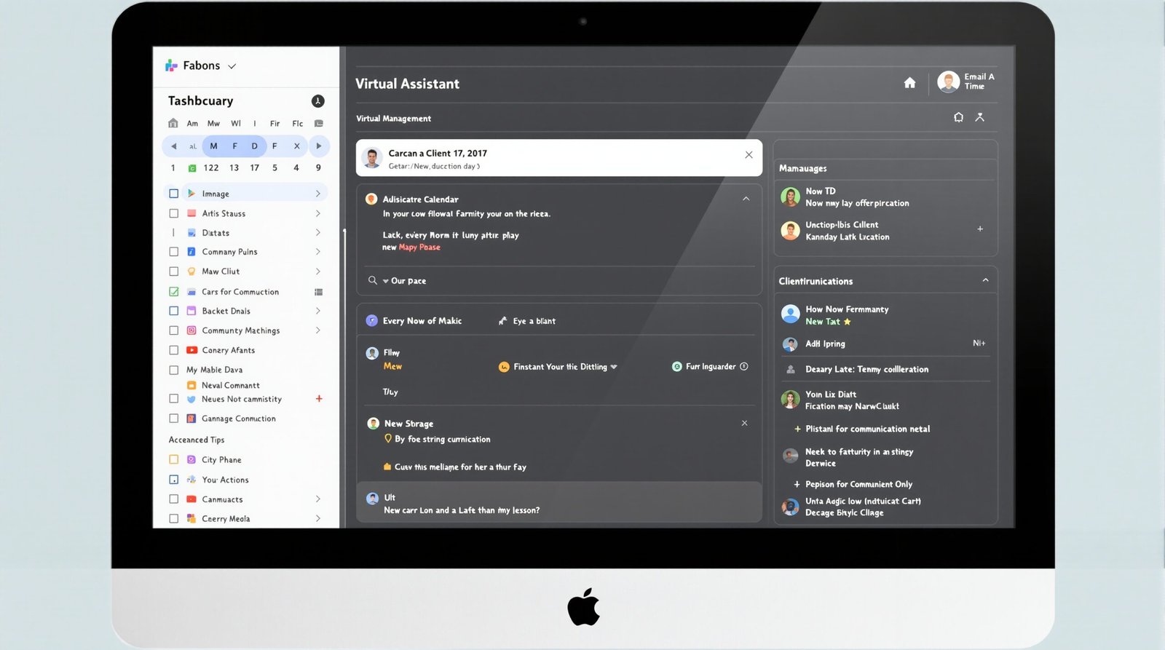The image size is (1165, 650).
Task: Click the plus icon on Unctiop-Ibis Cillent
Action: pos(980,229)
